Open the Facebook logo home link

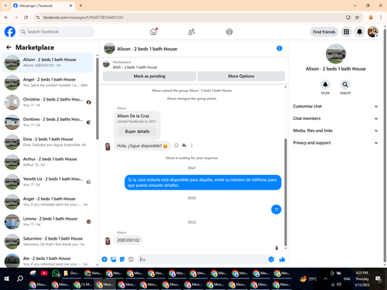click(x=10, y=32)
